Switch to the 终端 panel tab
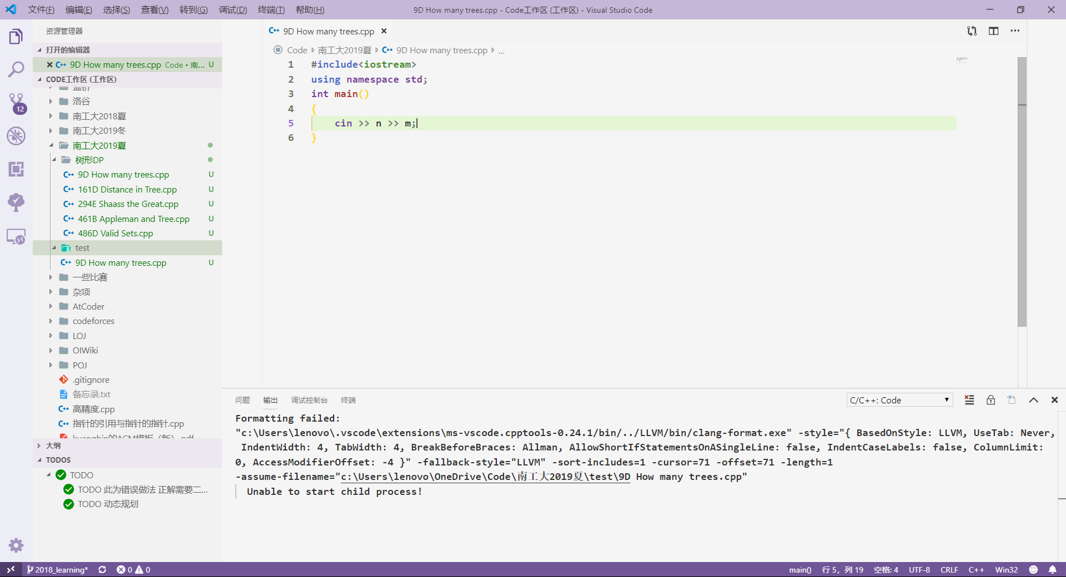Screen dimensions: 1066x577 point(349,400)
